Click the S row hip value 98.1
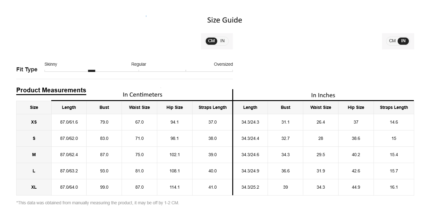Image resolution: width=432 pixels, height=219 pixels. (x=174, y=139)
